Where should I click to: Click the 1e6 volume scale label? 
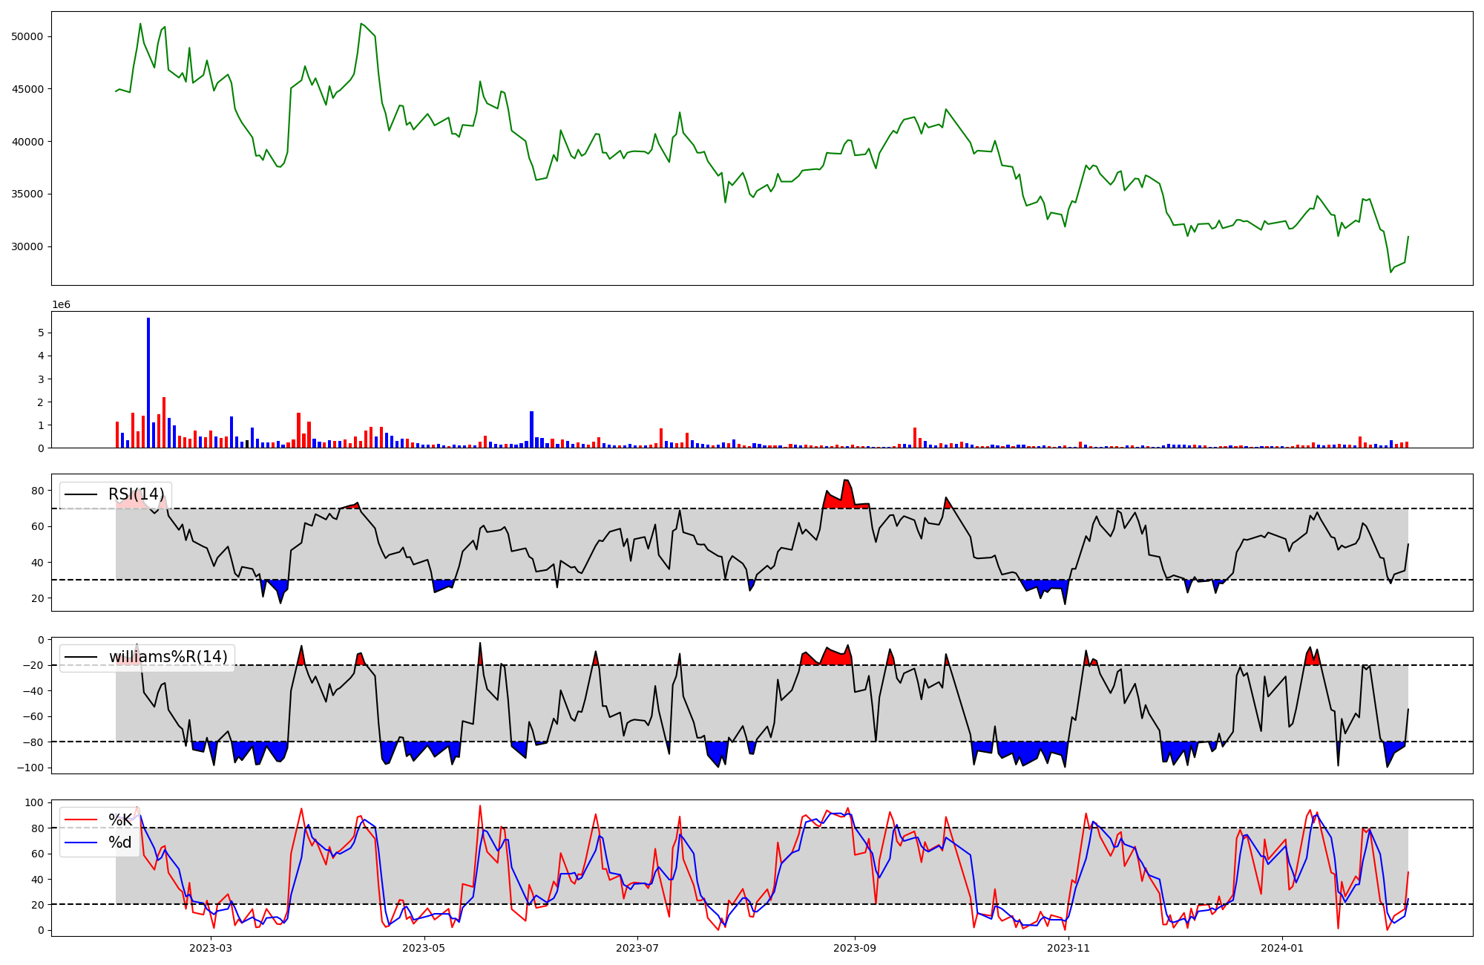pyautogui.click(x=61, y=304)
